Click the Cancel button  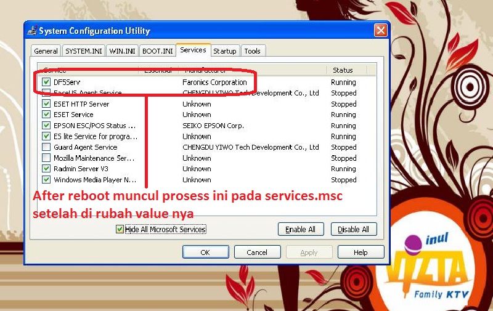pos(257,252)
